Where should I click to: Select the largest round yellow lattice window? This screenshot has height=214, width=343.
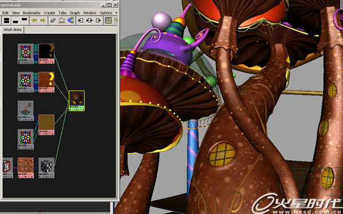tap(222, 155)
